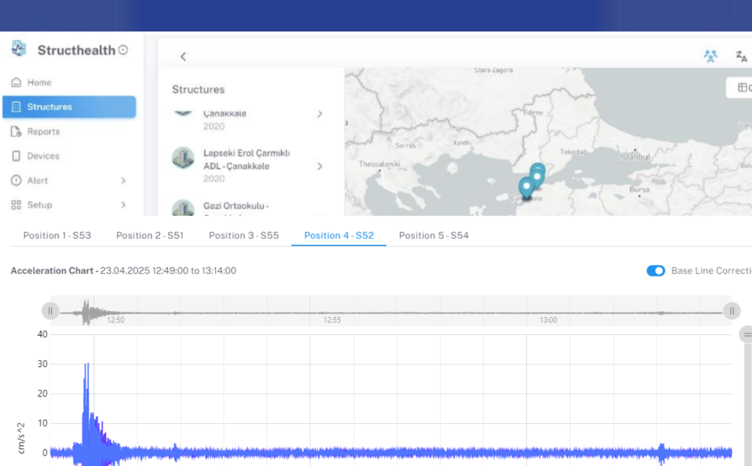The image size is (752, 466).
Task: Expand the Alert submenu chevron
Action: (x=123, y=181)
